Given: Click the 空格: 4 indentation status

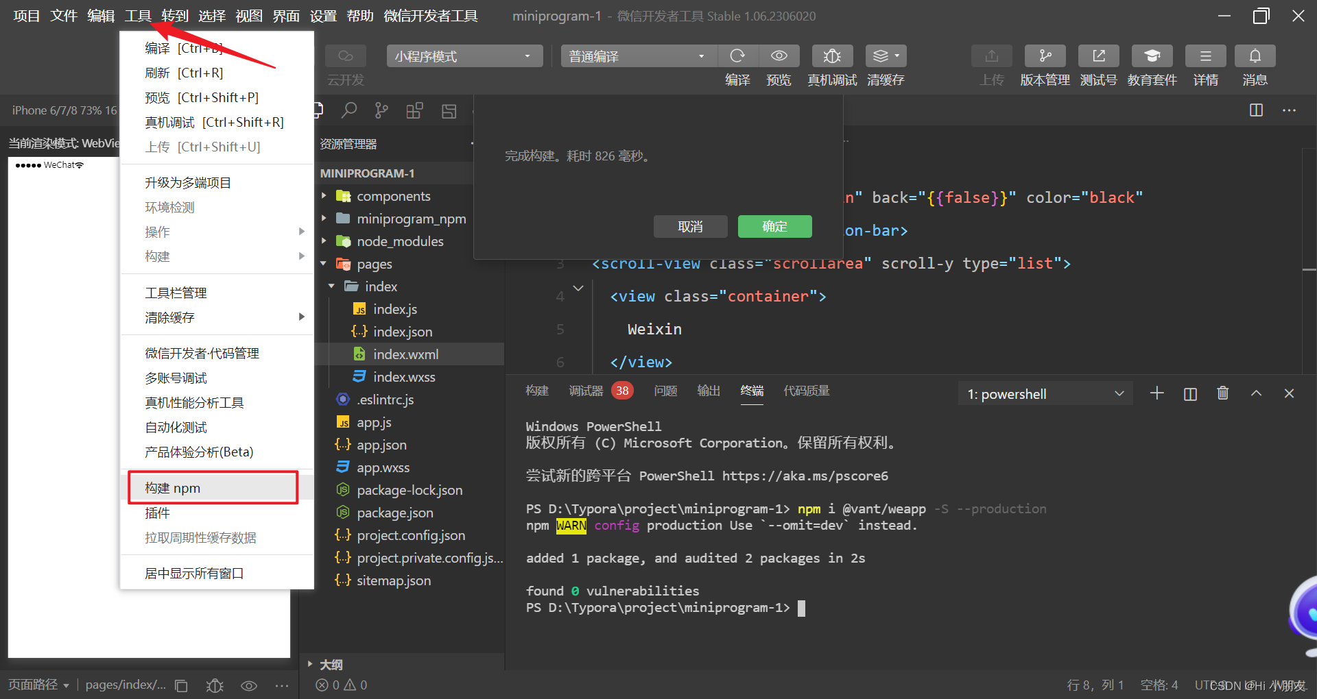Looking at the screenshot, I should (1159, 685).
